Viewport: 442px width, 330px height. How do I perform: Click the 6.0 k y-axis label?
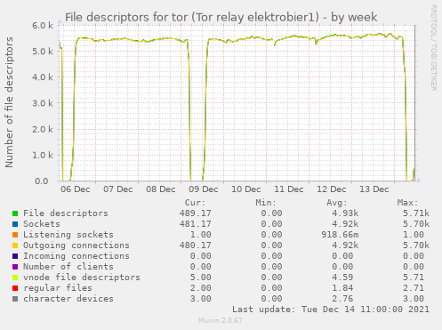coord(43,26)
